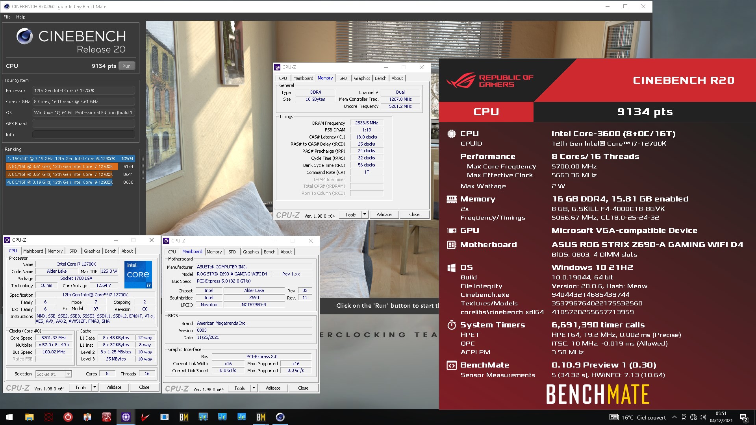Click the red checkmark-shaped taskbar icon

(x=145, y=417)
